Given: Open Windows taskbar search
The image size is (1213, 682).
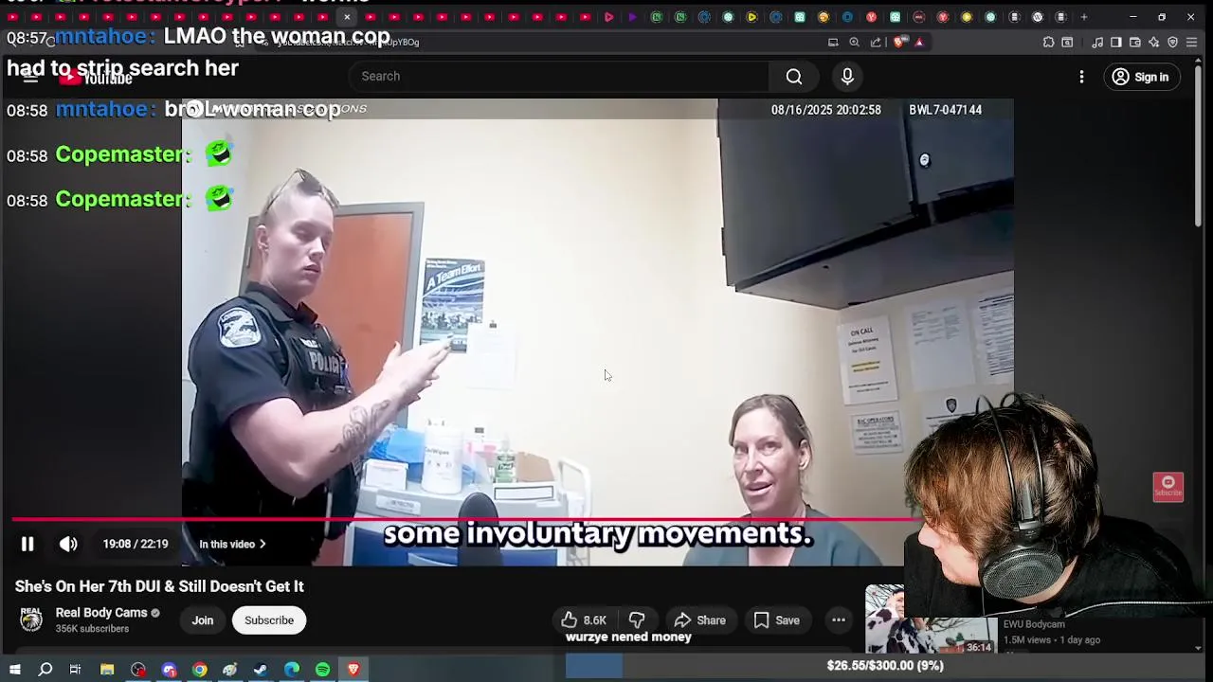Looking at the screenshot, I should click(x=45, y=670).
